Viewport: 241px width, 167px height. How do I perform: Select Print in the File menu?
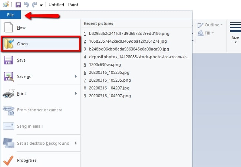click(40, 94)
